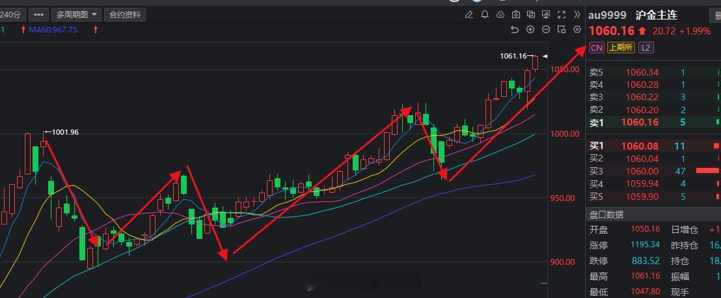Viewport: 721px width, 298px height.
Task: Collapse side panel with double chevron
Action: coord(577,15)
